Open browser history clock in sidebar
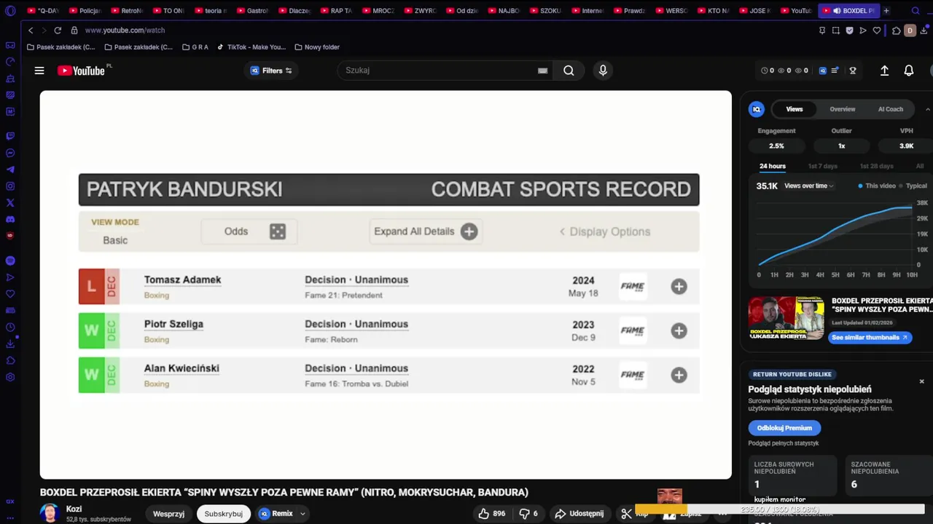 pyautogui.click(x=10, y=327)
